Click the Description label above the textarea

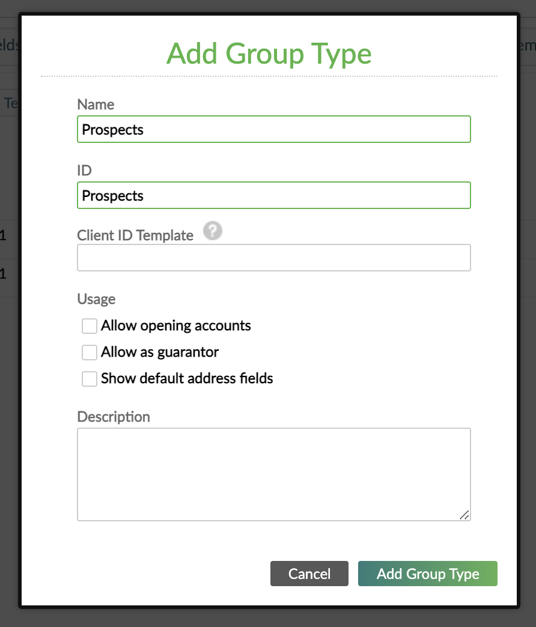(x=114, y=416)
